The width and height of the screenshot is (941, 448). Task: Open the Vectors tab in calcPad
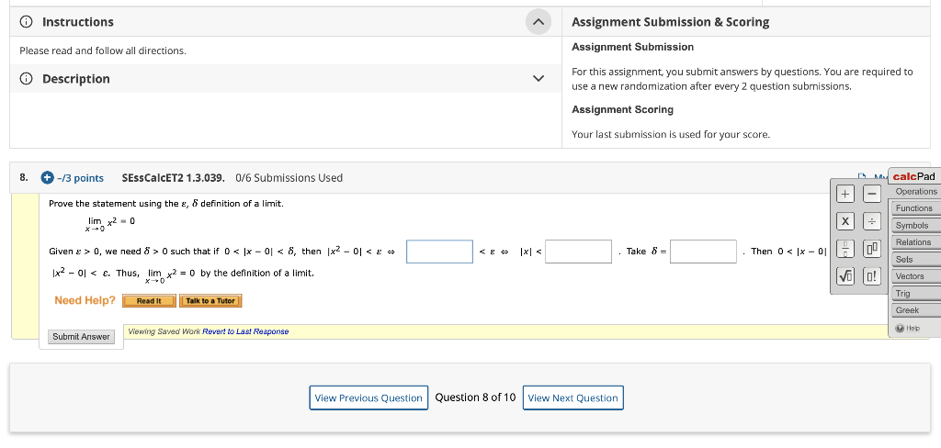point(916,276)
